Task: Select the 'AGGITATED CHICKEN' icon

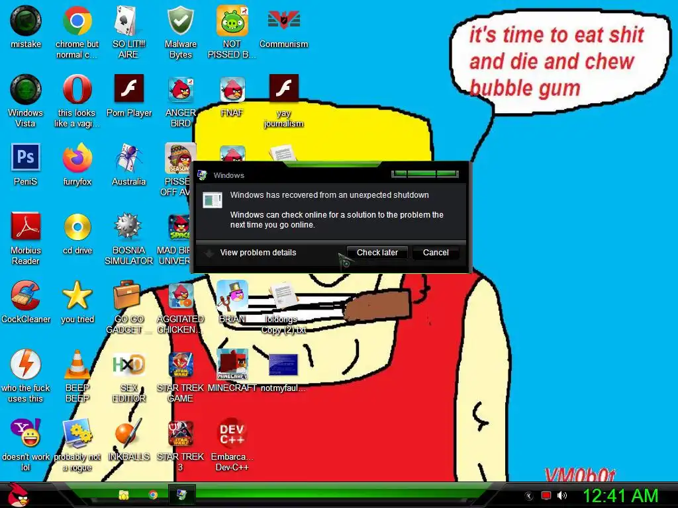Action: 180,307
